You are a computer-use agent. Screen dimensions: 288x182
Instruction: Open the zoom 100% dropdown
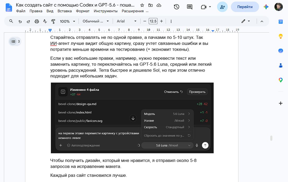[67, 21]
